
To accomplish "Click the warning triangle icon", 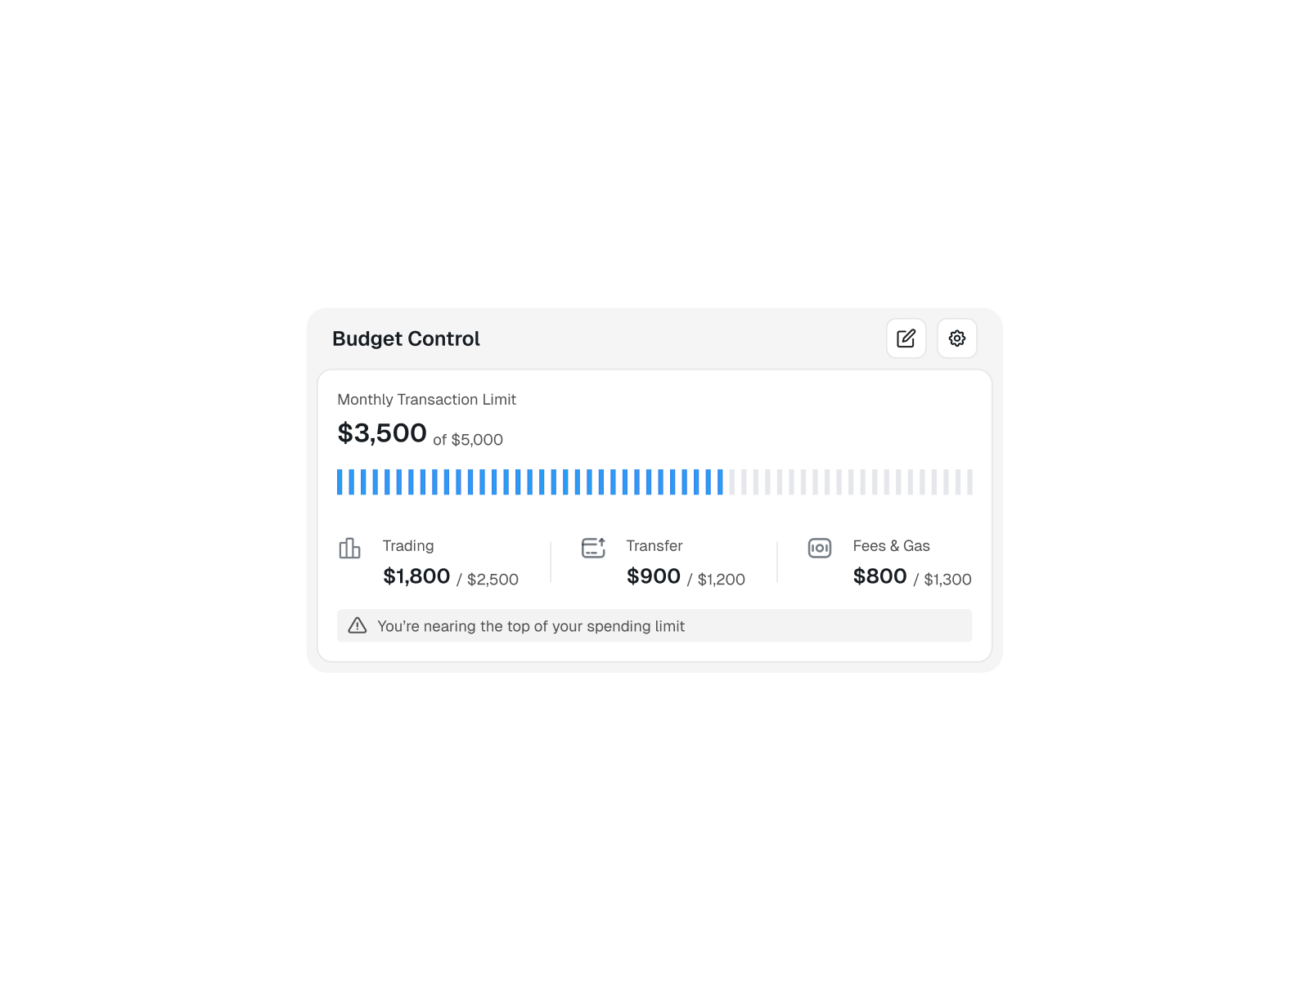I will tap(358, 625).
